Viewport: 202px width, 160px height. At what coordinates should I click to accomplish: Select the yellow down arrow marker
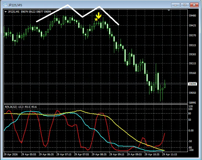point(99,15)
